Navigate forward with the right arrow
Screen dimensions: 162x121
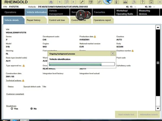73,2
